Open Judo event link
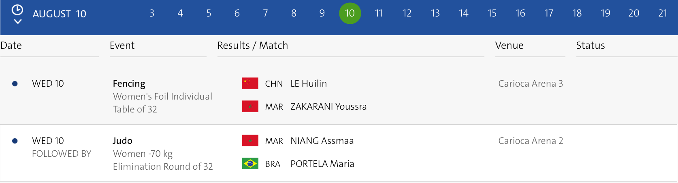Screen dimensions: 678x183 [122, 141]
